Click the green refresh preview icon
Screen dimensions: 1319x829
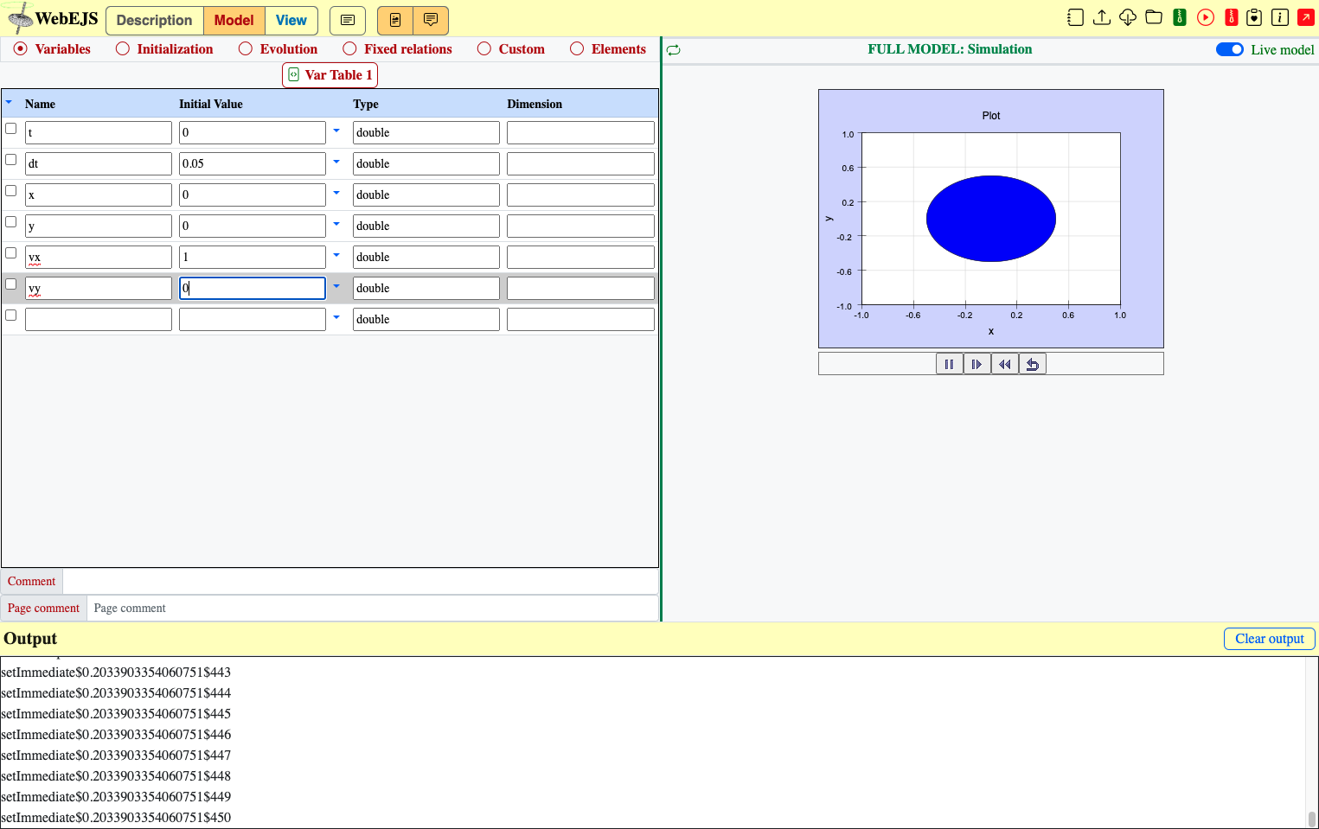674,50
